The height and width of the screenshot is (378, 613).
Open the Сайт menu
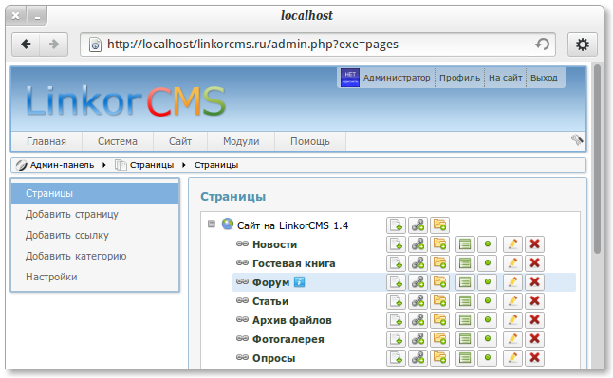(180, 141)
